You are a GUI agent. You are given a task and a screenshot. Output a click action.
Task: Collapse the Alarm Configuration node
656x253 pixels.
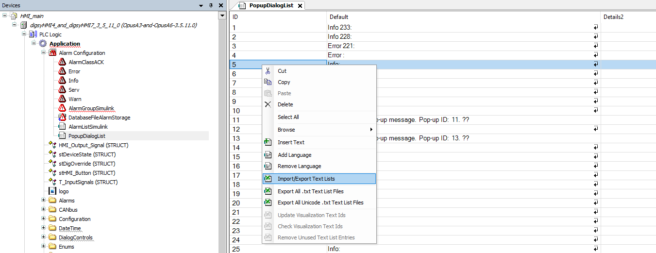43,53
